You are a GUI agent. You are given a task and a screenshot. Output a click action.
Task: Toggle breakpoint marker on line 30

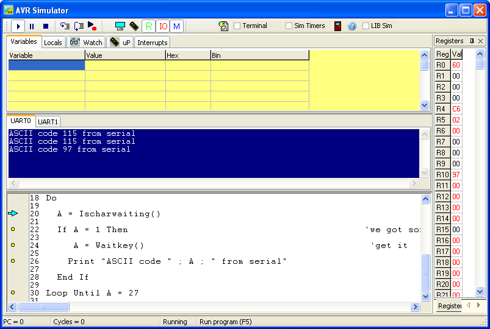pos(13,292)
